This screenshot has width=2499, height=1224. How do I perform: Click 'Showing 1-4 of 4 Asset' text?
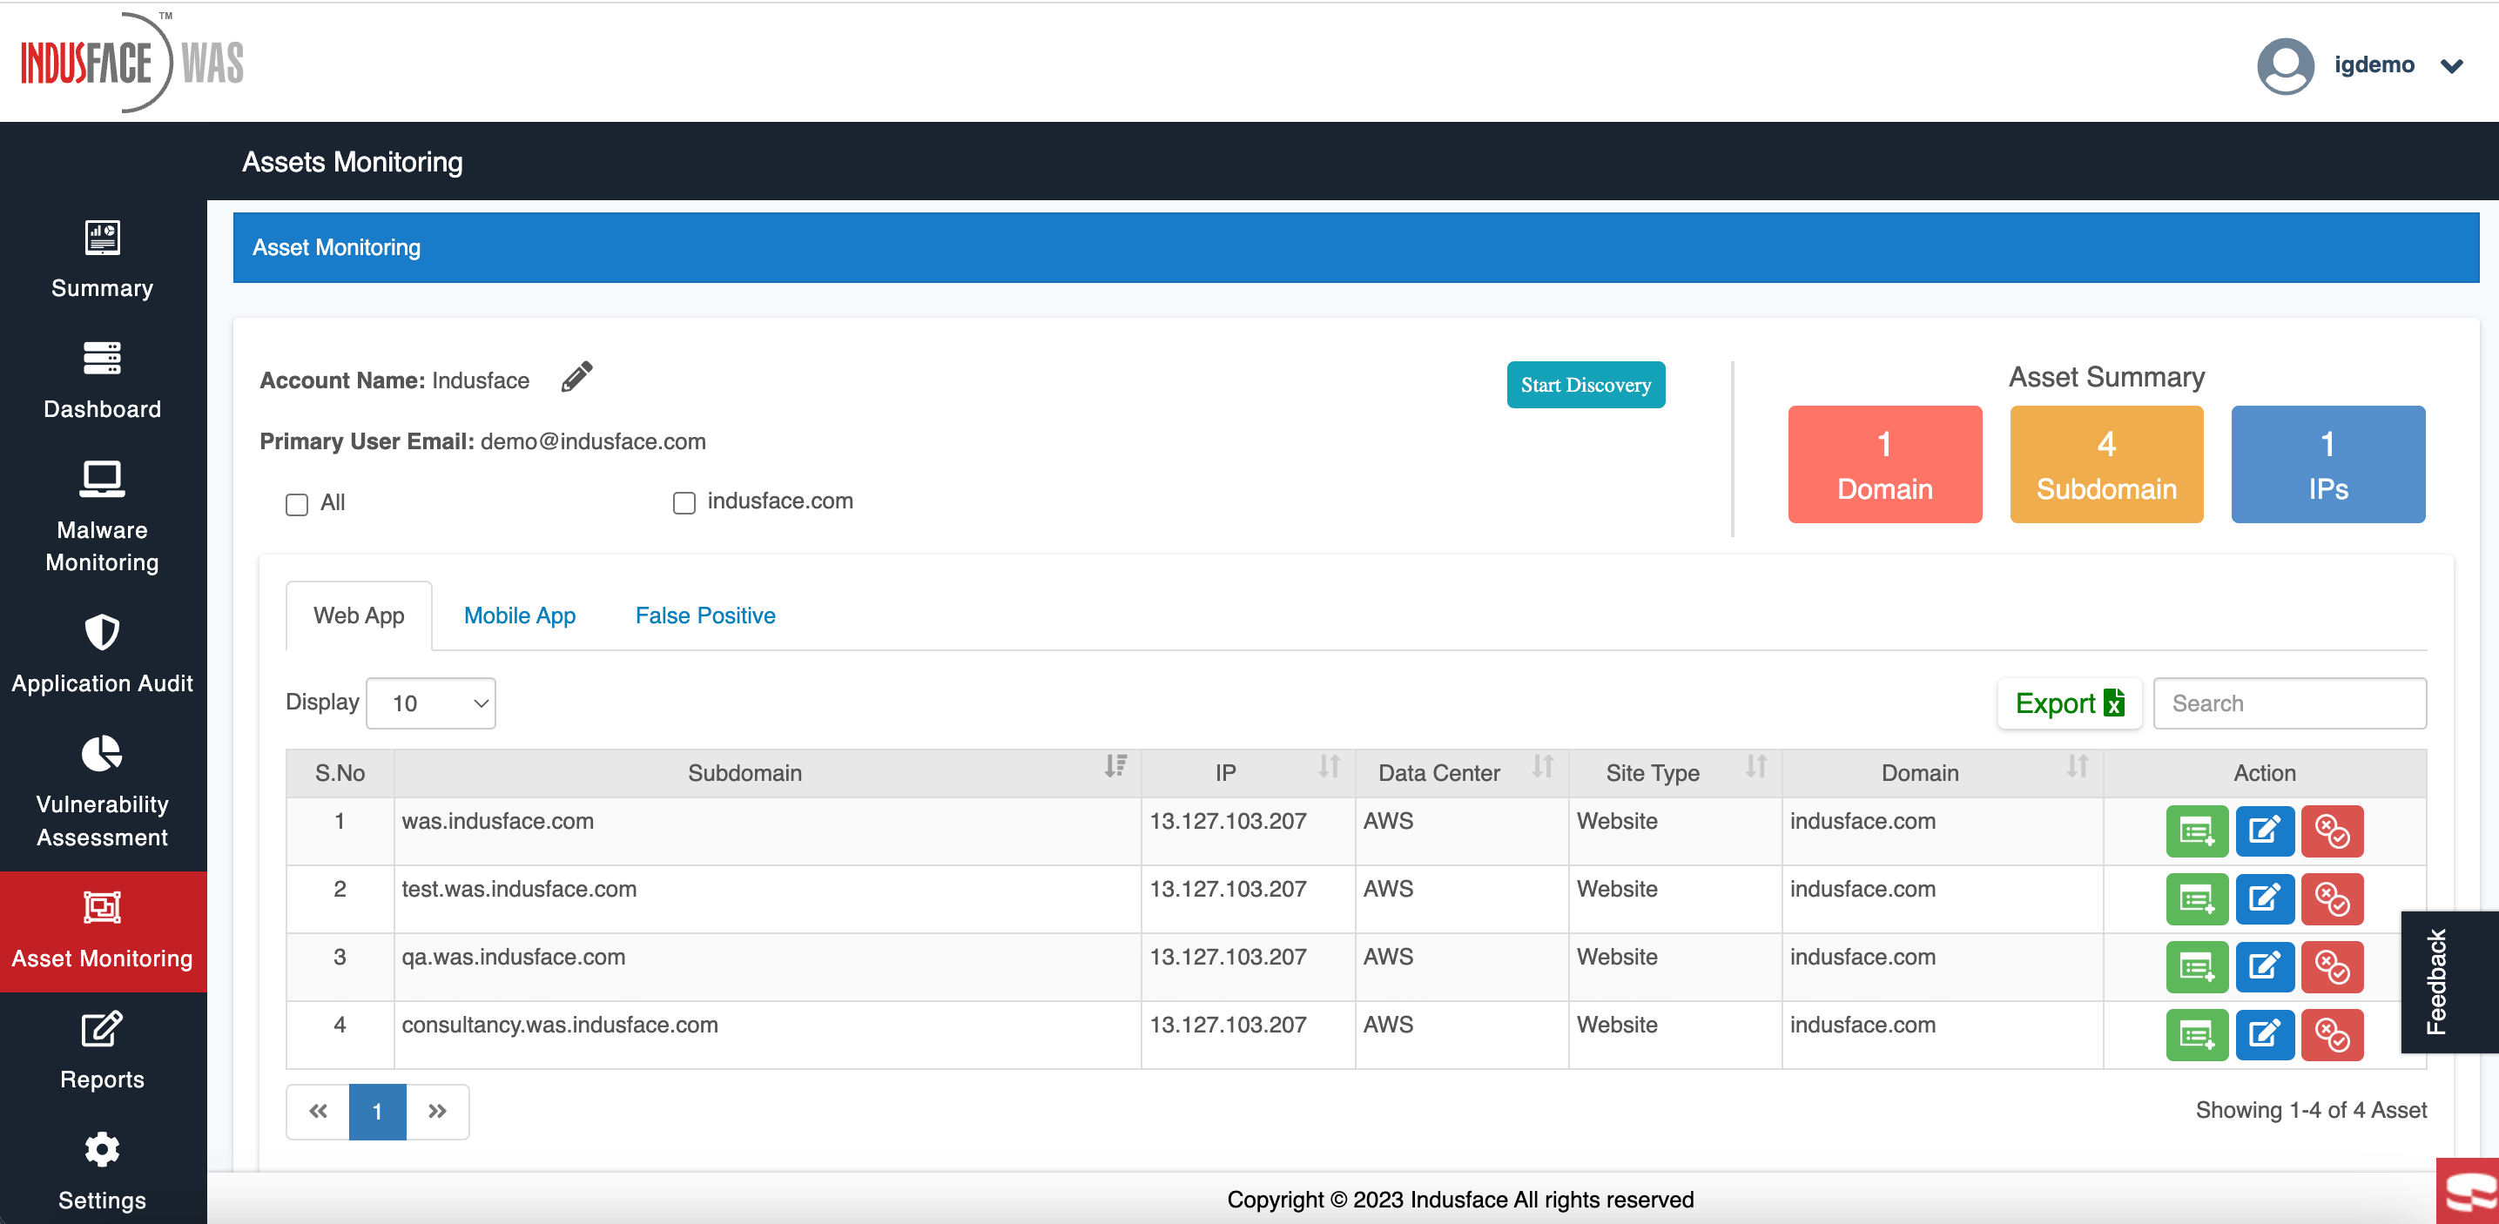(2311, 1111)
